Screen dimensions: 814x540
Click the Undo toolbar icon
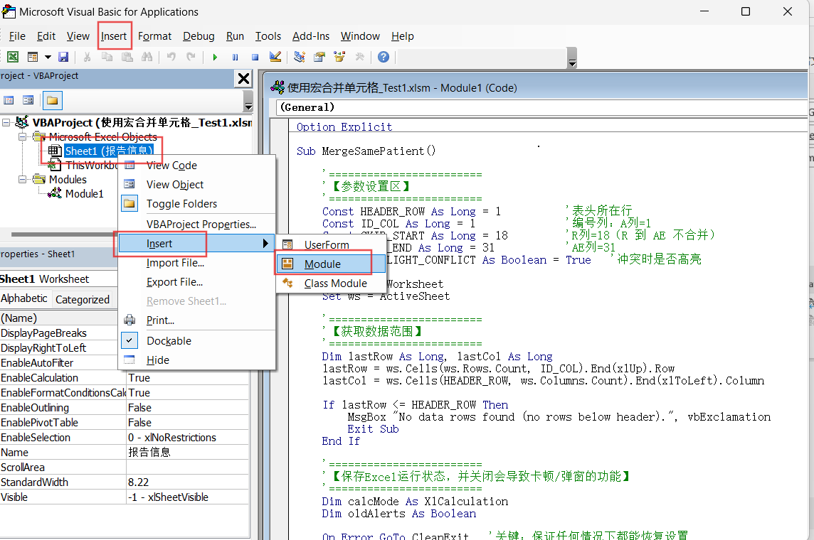[171, 57]
